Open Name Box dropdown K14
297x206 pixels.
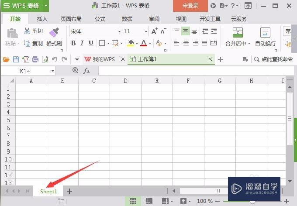click(52, 71)
